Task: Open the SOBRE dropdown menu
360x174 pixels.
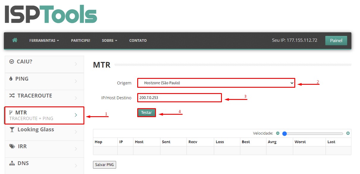Action: (109, 40)
